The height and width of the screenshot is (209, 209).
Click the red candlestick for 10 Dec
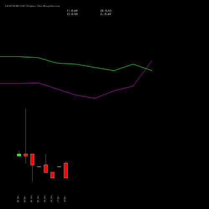click(46, 168)
